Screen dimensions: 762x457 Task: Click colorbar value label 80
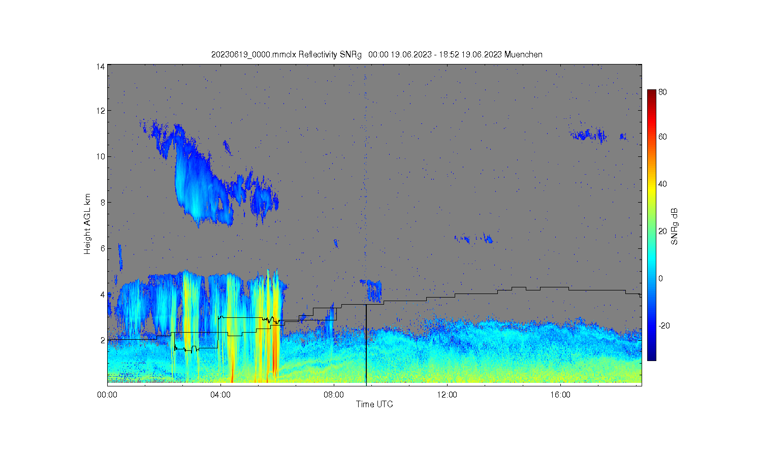tap(662, 92)
